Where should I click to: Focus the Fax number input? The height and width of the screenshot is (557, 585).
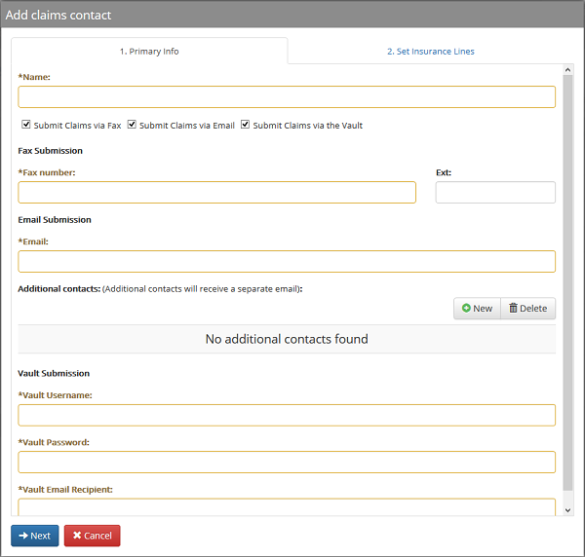(x=216, y=193)
